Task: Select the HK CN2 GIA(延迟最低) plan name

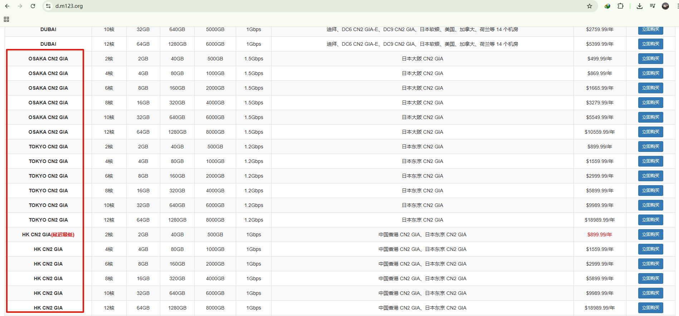Action: [48, 234]
